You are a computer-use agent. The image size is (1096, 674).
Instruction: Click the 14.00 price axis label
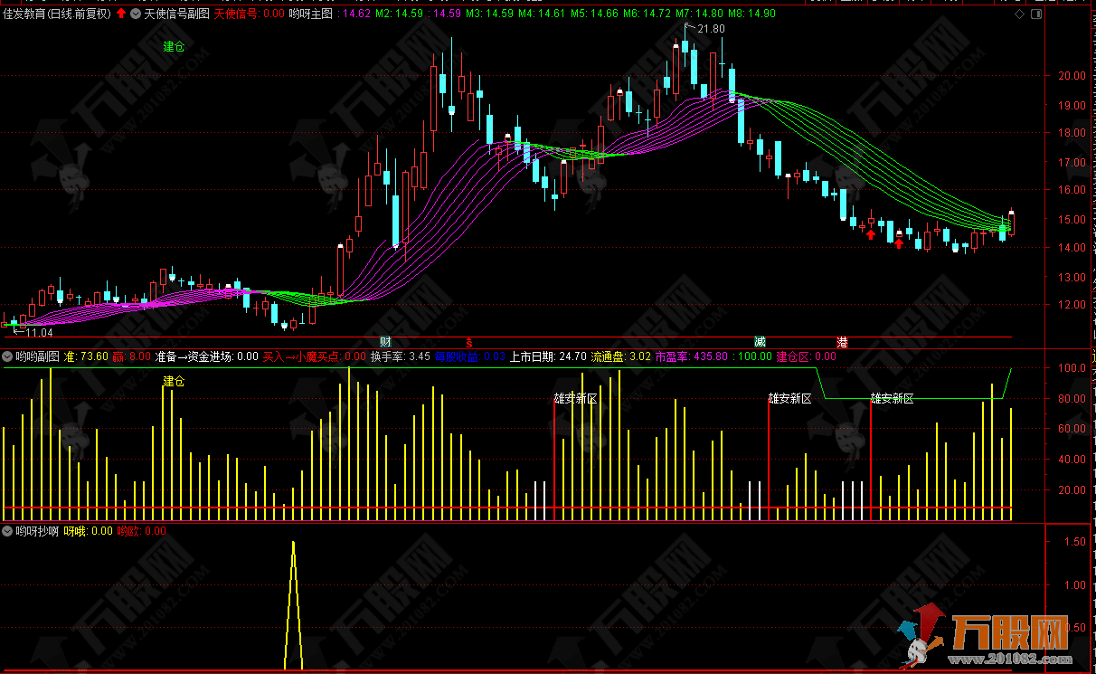pos(1072,248)
